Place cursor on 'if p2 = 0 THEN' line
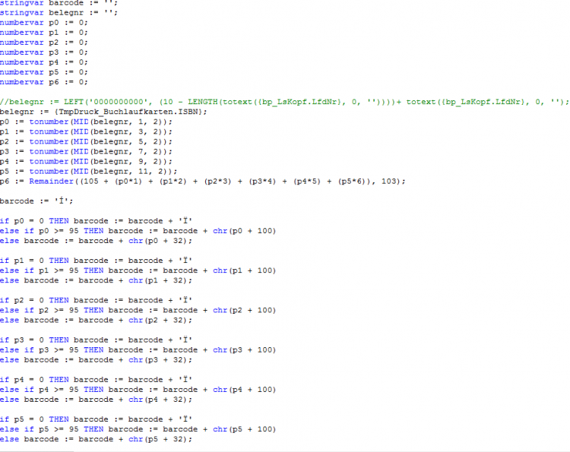 [96, 300]
